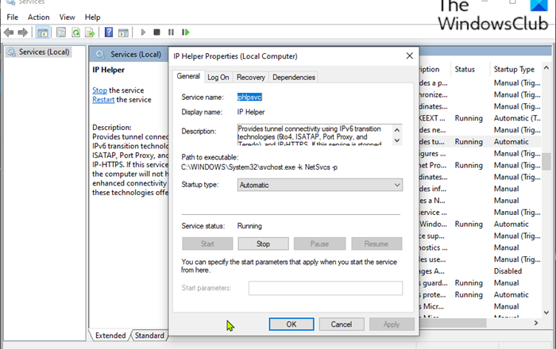Open the View menu

(67, 17)
